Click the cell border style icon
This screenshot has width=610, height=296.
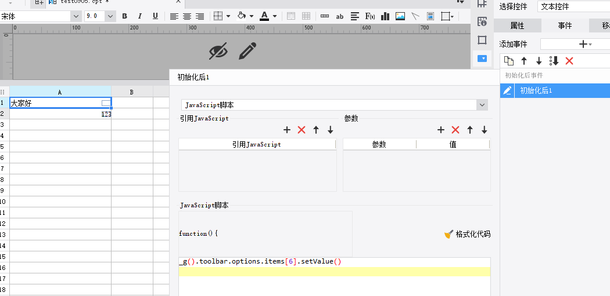pos(218,16)
